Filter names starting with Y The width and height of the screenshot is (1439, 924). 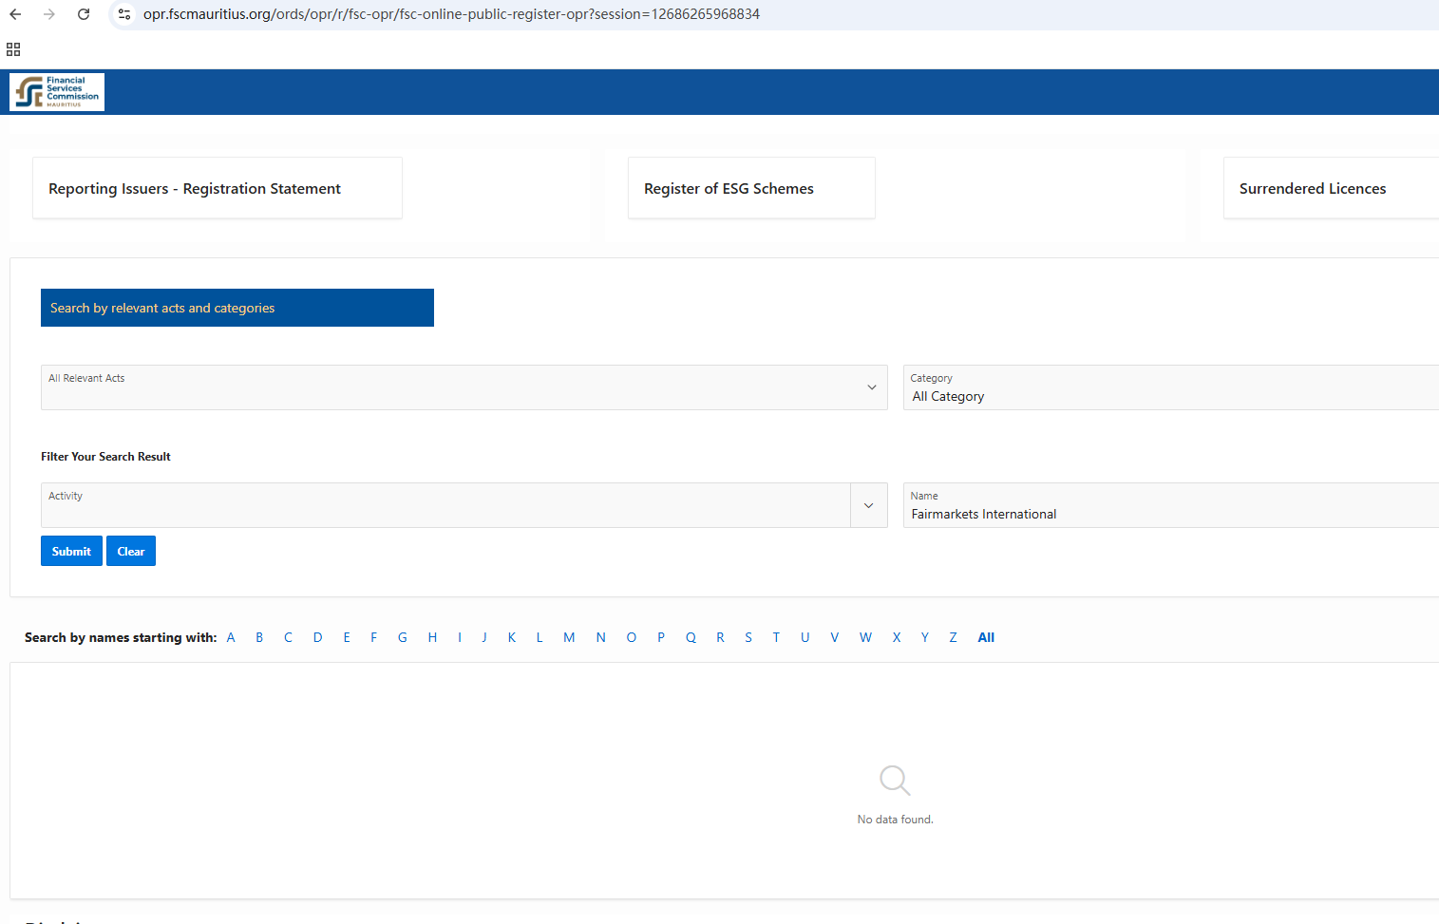[x=924, y=637]
